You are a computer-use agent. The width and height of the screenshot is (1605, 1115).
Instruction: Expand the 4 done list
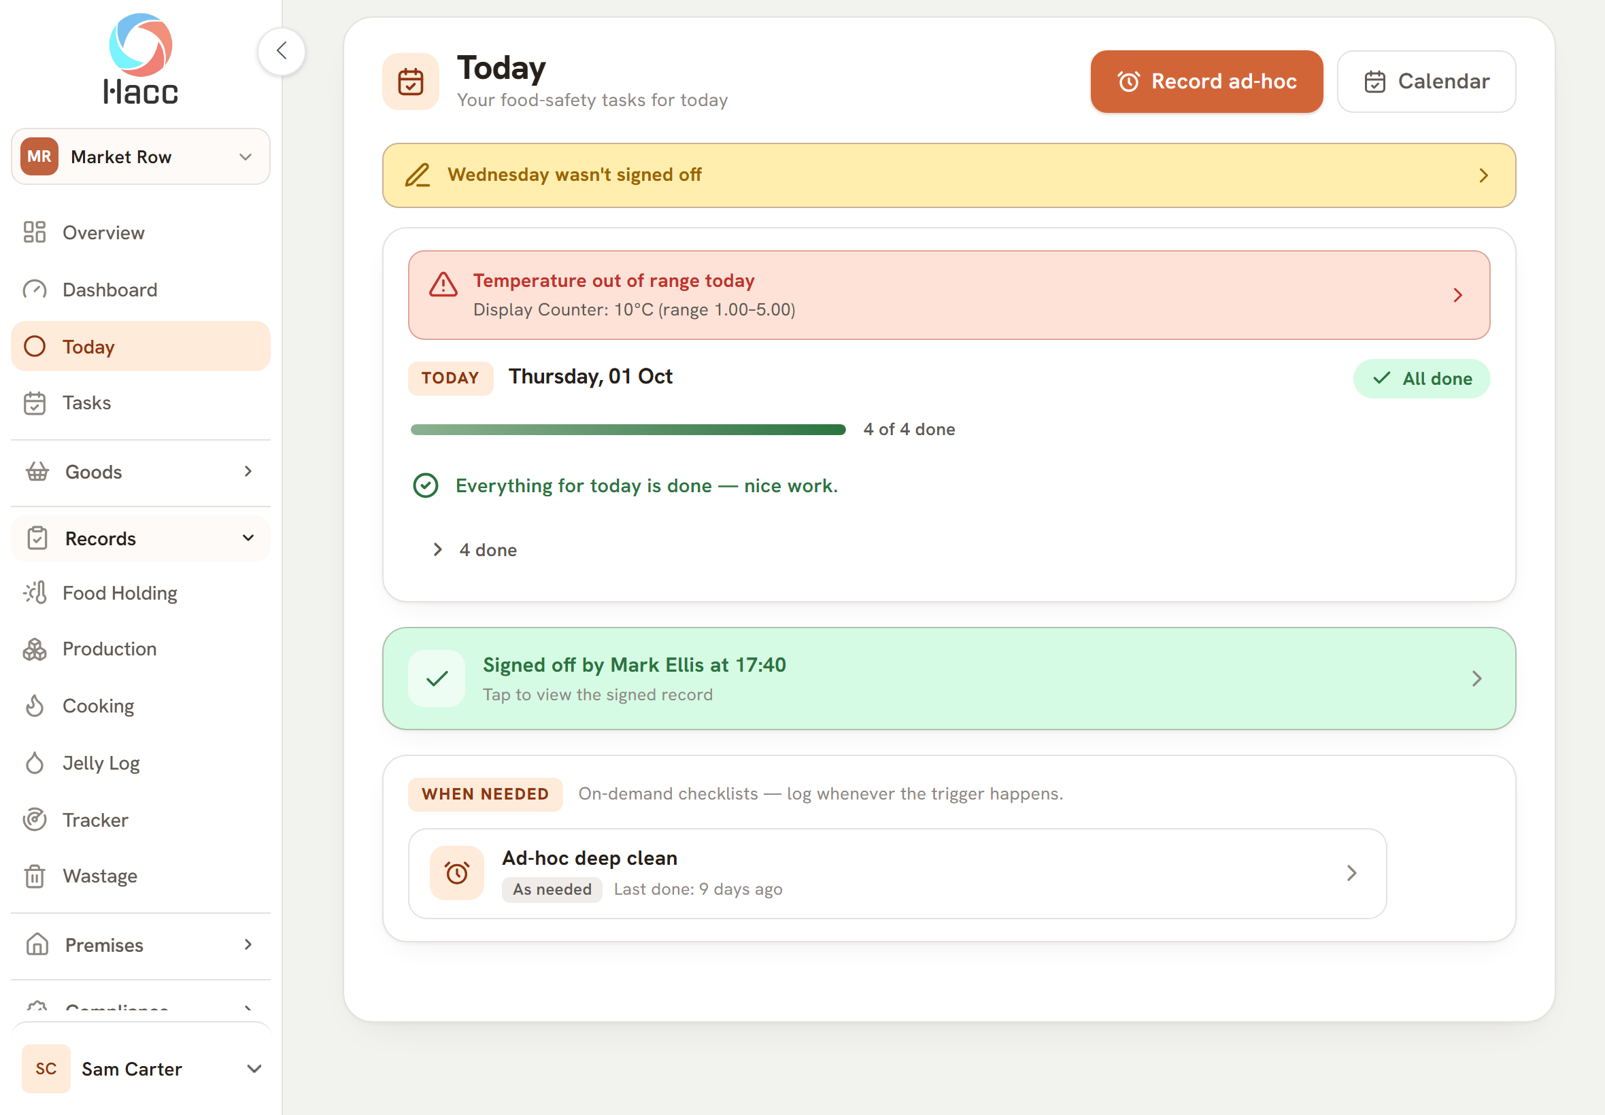click(475, 550)
